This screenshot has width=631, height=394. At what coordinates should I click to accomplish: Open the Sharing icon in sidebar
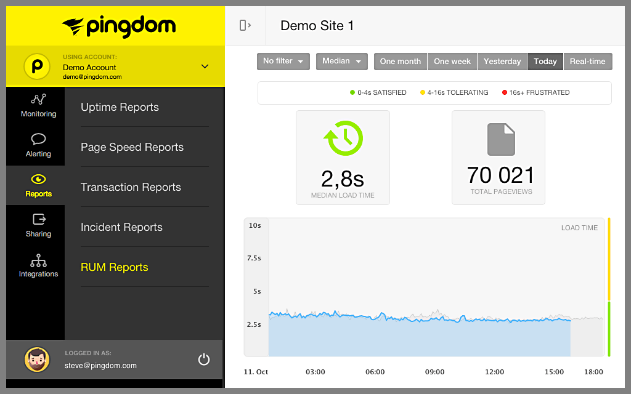[x=39, y=219]
